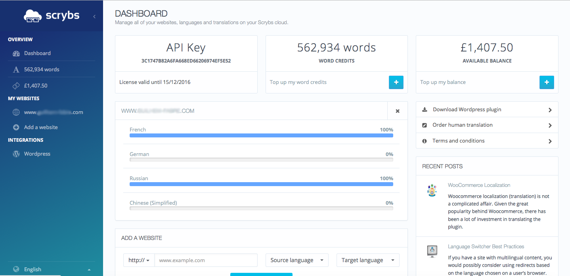The height and width of the screenshot is (276, 570).
Task: Click the globe icon under My Websites
Action: tap(16, 112)
